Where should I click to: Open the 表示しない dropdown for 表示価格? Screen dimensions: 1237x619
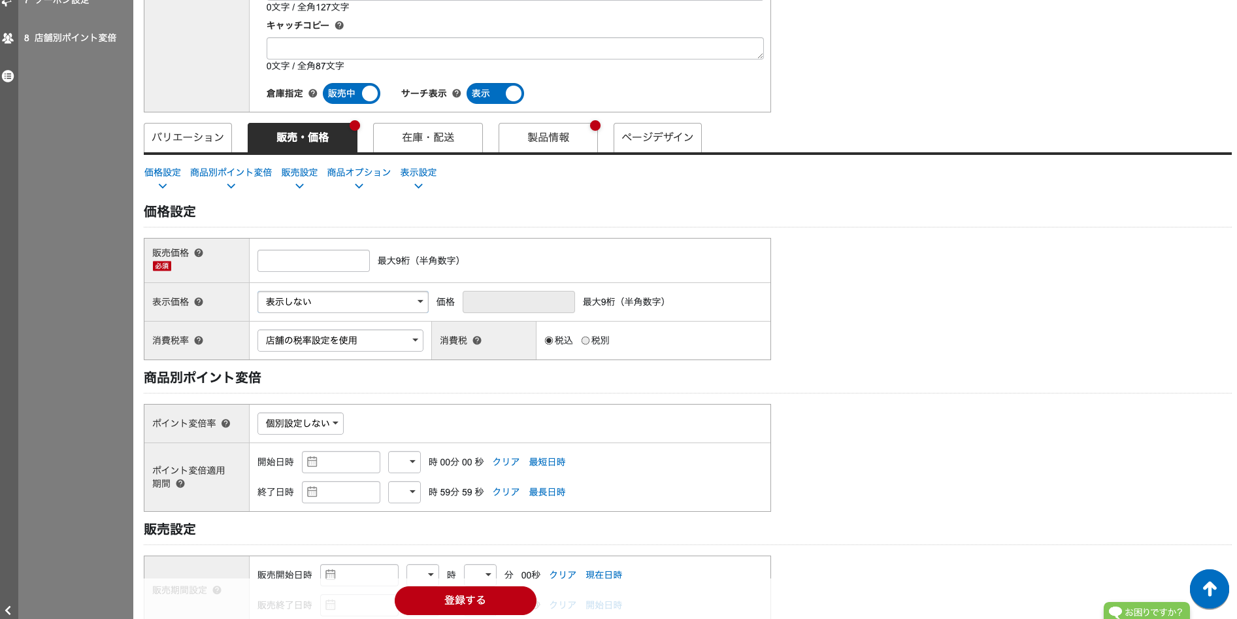point(342,302)
